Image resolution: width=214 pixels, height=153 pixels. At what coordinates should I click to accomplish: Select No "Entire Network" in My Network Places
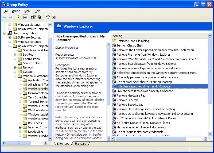[143, 123]
